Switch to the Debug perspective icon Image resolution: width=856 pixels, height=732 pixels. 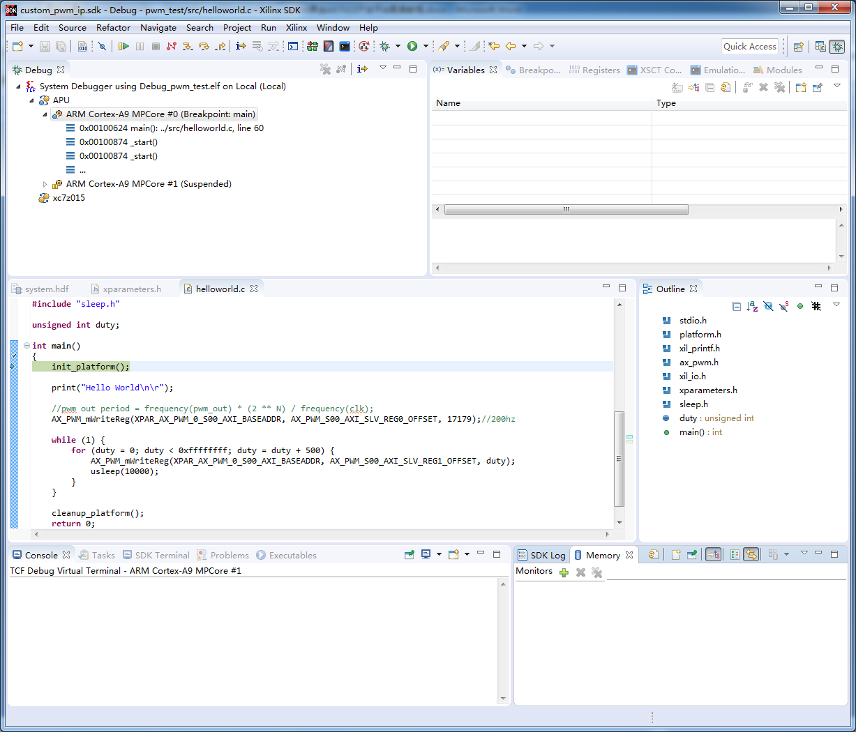[x=837, y=47]
